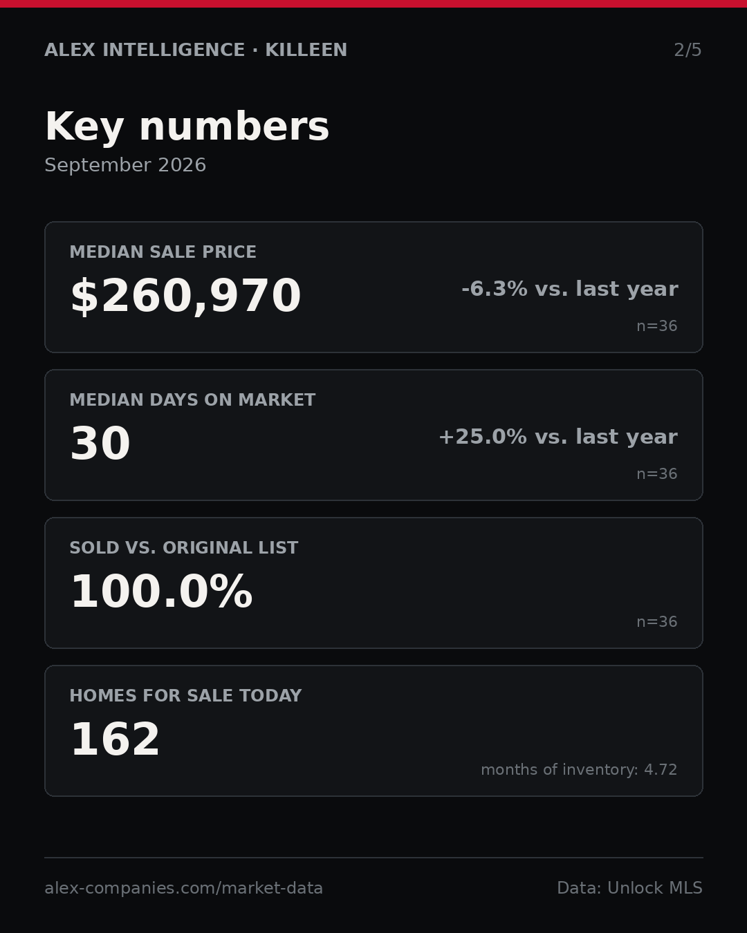Click the -6.3% vs. last year change

click(569, 289)
